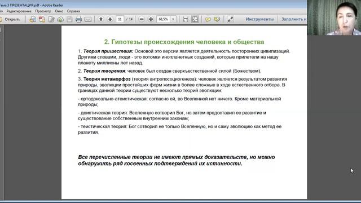Open the Редактирование menu
The width and height of the screenshot is (361, 203).
tap(19, 11)
